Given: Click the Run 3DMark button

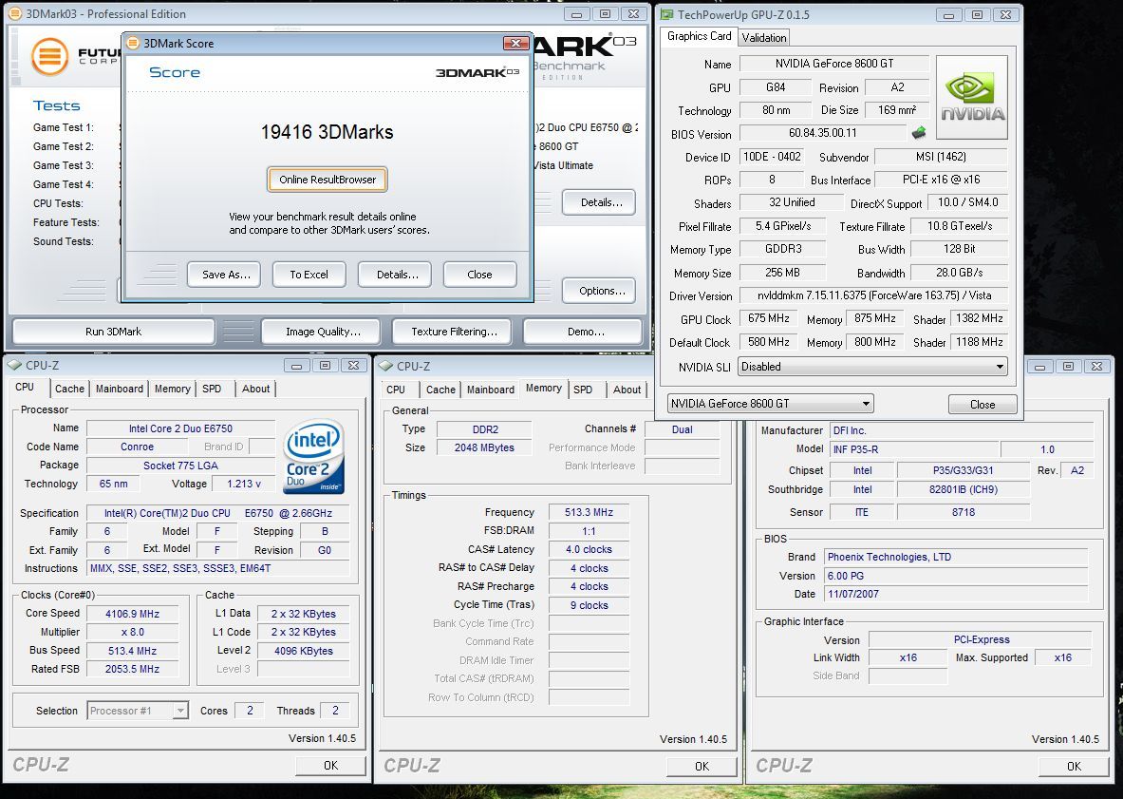Looking at the screenshot, I should pos(113,331).
